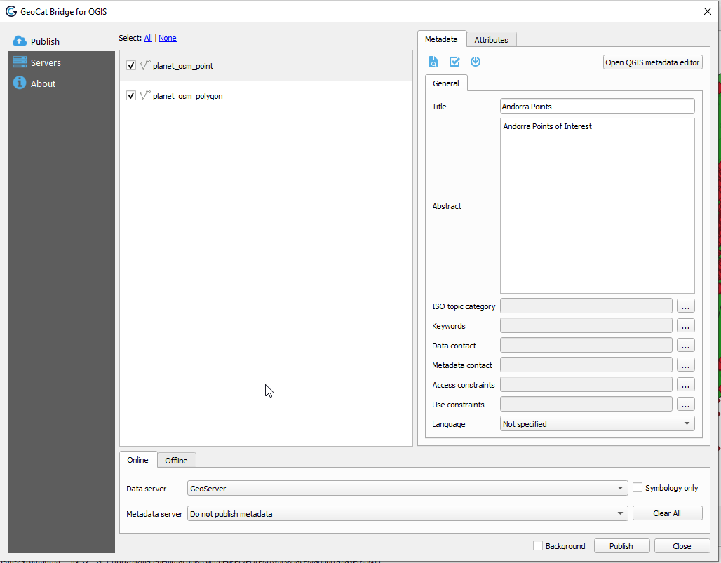Screen dimensions: 721x563
Task: Click the Publish cloud icon in sidebar
Action: pyautogui.click(x=20, y=41)
